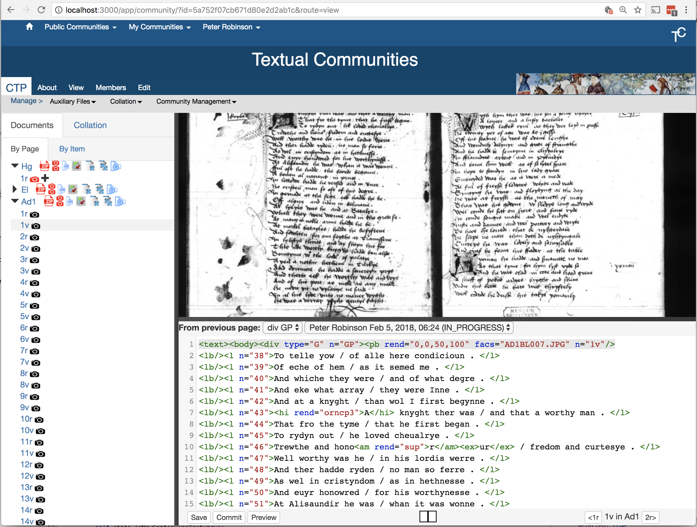Collapse the Hg document tree
Image resolution: width=697 pixels, height=527 pixels.
15,166
